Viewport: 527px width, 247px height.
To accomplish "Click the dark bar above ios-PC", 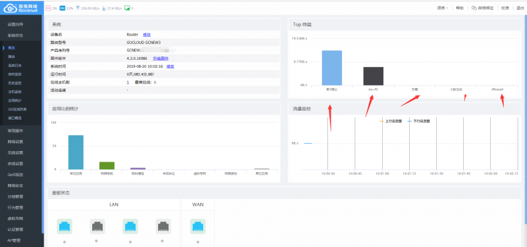I will 373,76.
